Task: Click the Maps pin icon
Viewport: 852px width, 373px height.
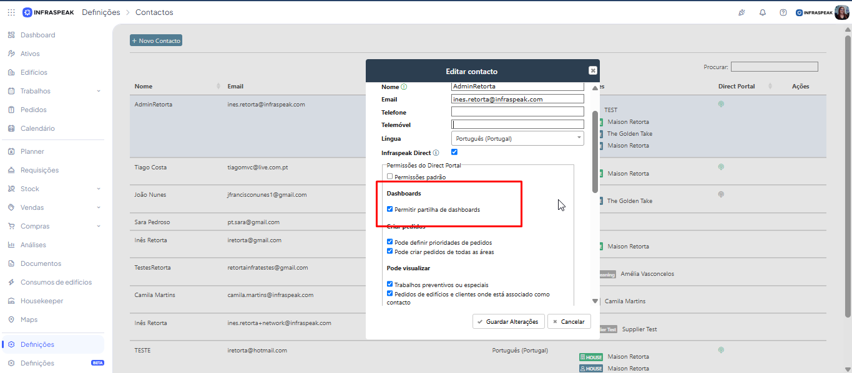Action: tap(11, 319)
